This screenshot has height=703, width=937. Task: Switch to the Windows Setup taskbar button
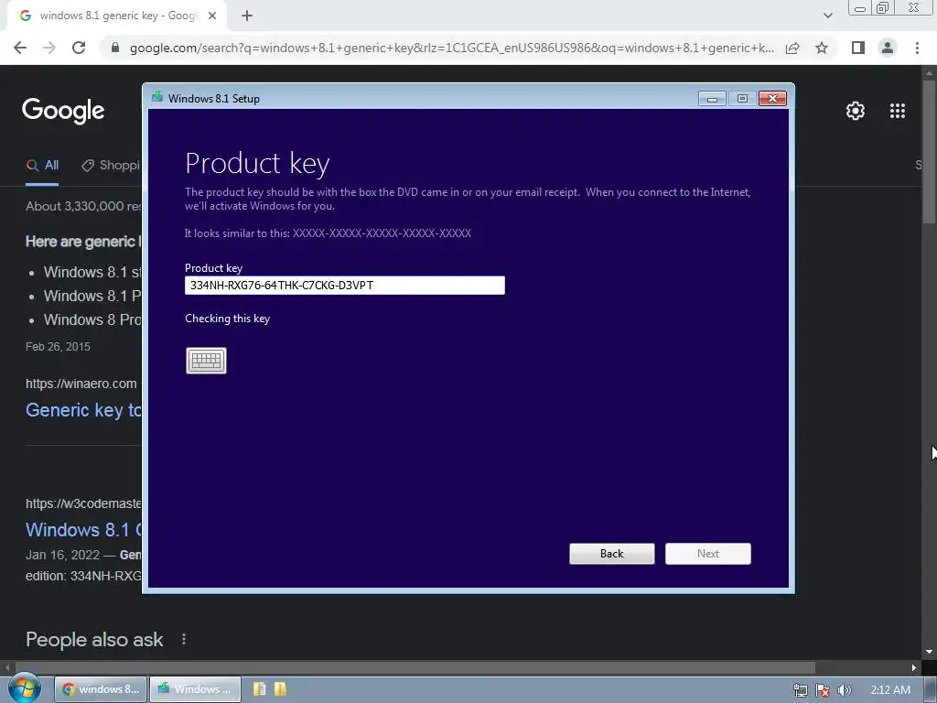[x=196, y=689]
